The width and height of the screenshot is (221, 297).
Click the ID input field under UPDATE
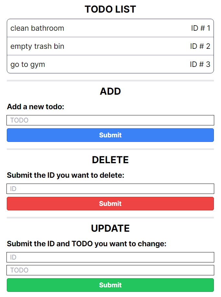click(x=110, y=257)
